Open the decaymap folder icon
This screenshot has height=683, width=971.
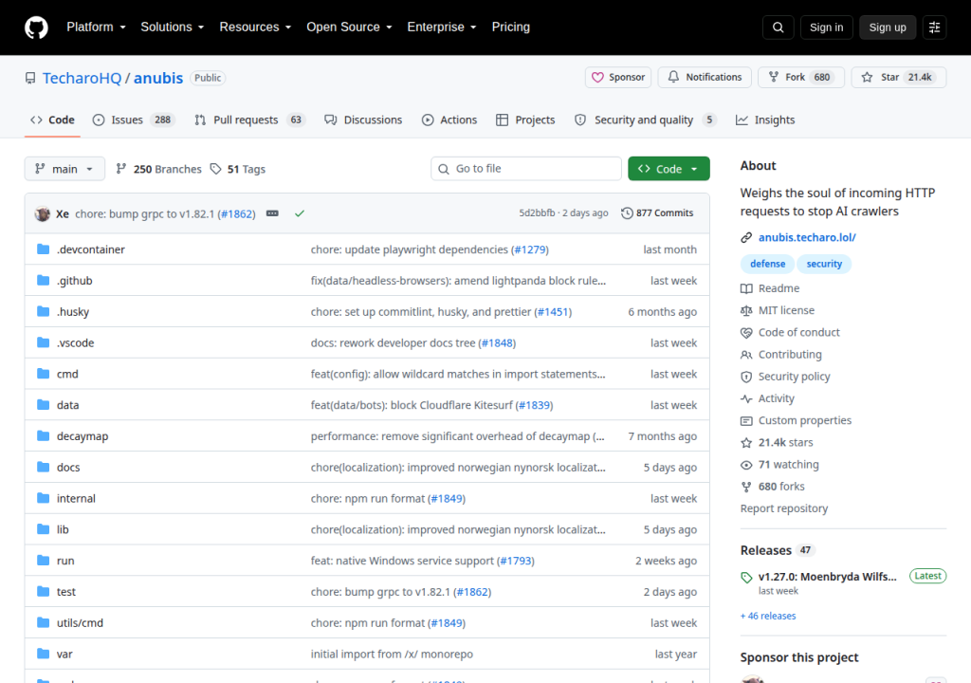44,435
